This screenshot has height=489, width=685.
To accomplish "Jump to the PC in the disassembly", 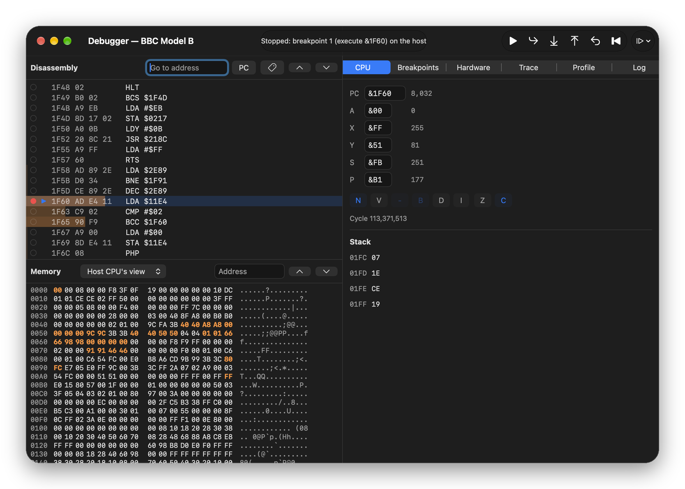I will click(244, 67).
